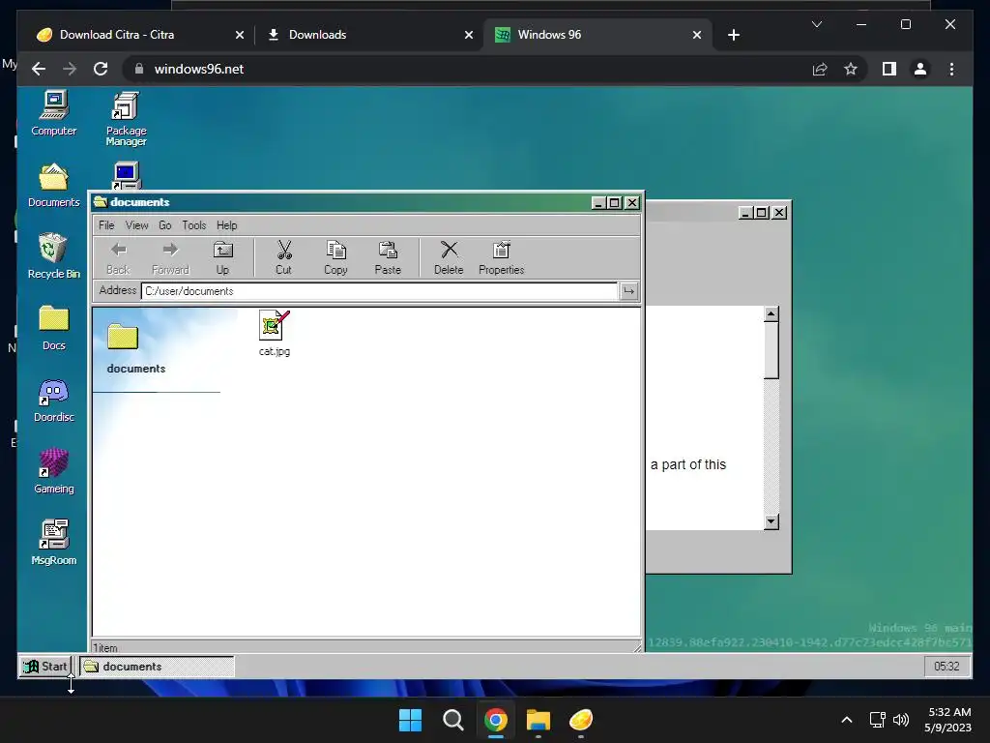Click the share page icon

point(820,69)
